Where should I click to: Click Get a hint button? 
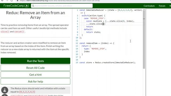36,75
